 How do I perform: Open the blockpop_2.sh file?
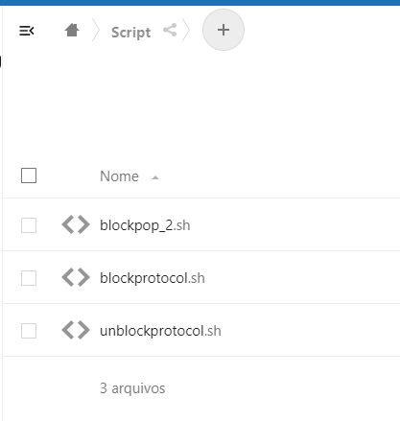coord(145,225)
